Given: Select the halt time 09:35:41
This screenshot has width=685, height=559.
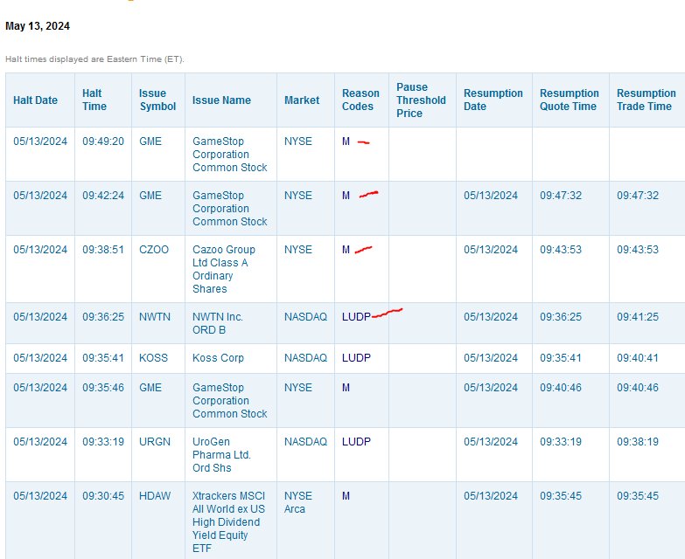Looking at the screenshot, I should 103,357.
